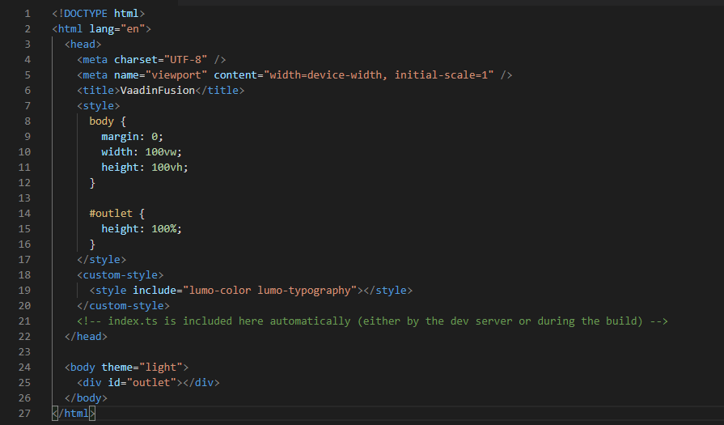Click the closing style tag on line 17
Image resolution: width=724 pixels, height=425 pixels.
point(102,260)
